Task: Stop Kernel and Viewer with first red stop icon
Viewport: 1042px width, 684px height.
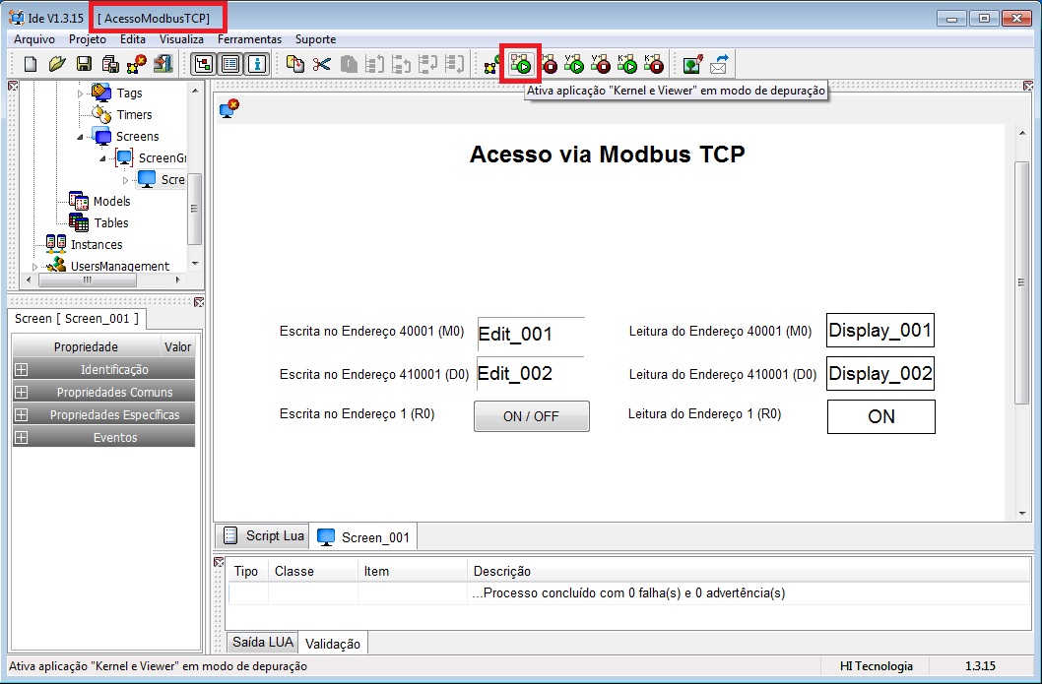Action: [549, 64]
